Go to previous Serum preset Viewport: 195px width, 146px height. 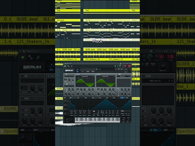click(x=115, y=69)
